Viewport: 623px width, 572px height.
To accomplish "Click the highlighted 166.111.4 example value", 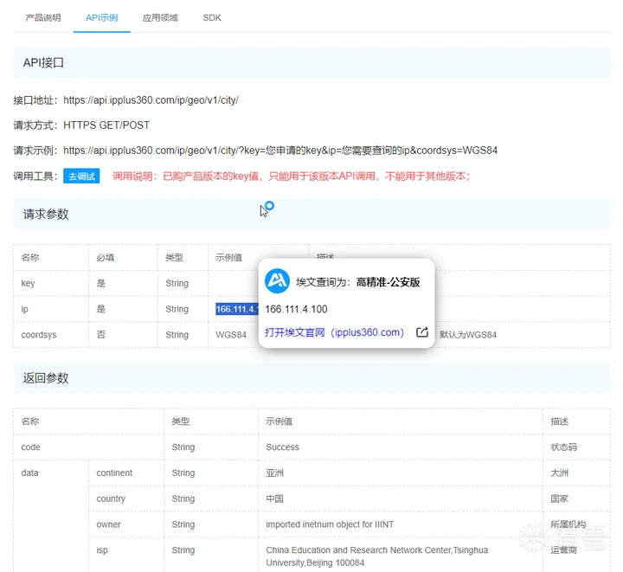I will (x=237, y=309).
